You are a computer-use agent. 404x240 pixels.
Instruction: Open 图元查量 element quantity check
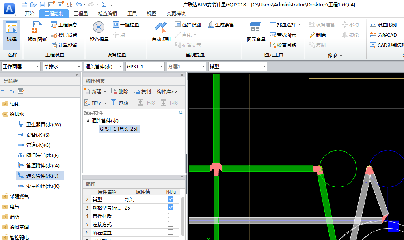tap(256, 32)
